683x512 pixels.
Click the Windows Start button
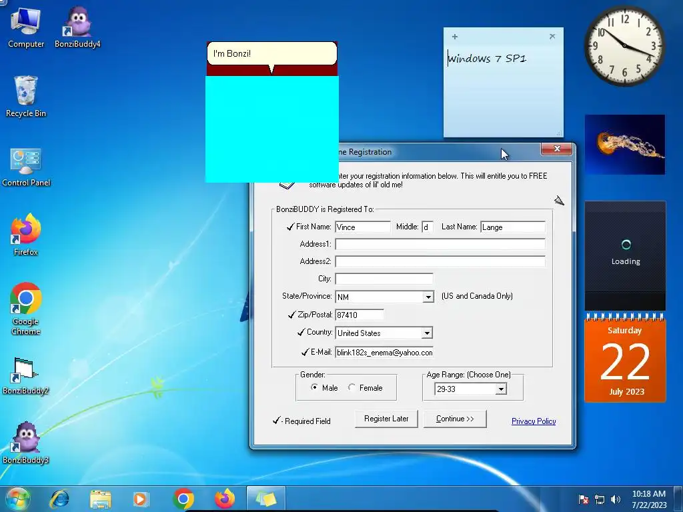(17, 499)
